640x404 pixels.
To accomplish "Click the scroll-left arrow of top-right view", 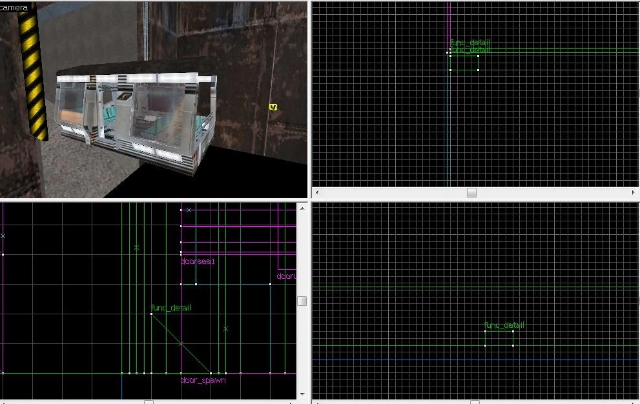I will (317, 192).
